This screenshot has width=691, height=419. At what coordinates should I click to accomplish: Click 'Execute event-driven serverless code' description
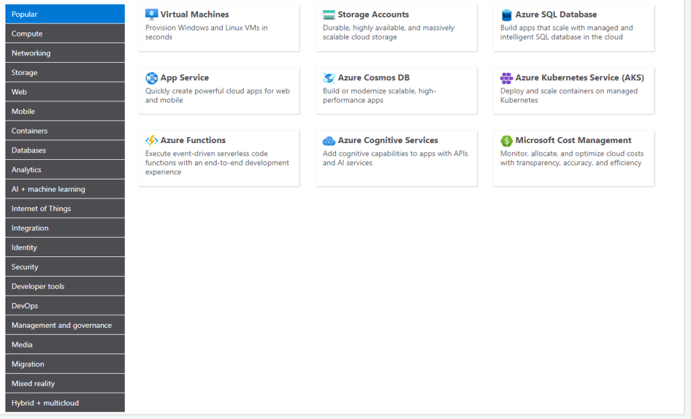click(217, 163)
